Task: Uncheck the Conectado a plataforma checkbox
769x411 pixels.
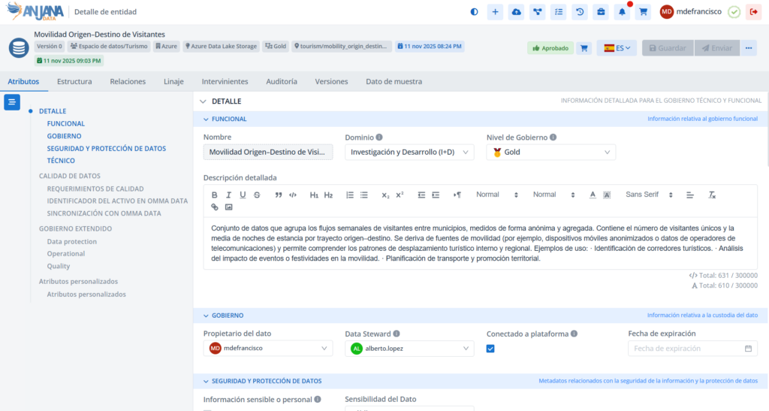Action: [490, 349]
